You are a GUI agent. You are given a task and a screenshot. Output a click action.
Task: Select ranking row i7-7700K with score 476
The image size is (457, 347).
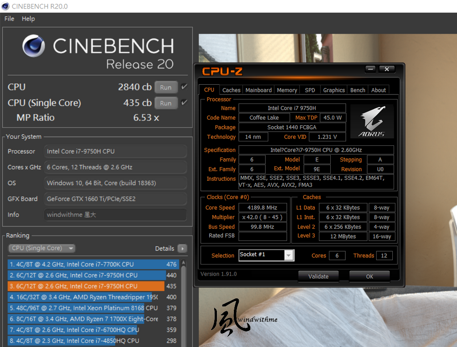pos(93,264)
